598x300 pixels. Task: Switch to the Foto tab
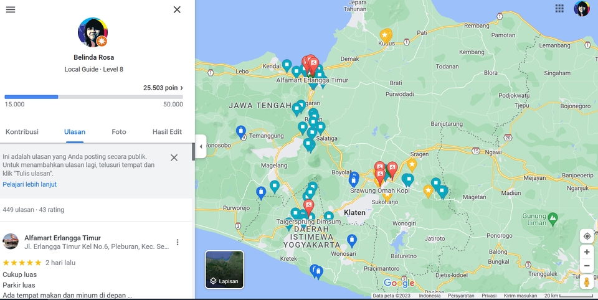coord(119,132)
